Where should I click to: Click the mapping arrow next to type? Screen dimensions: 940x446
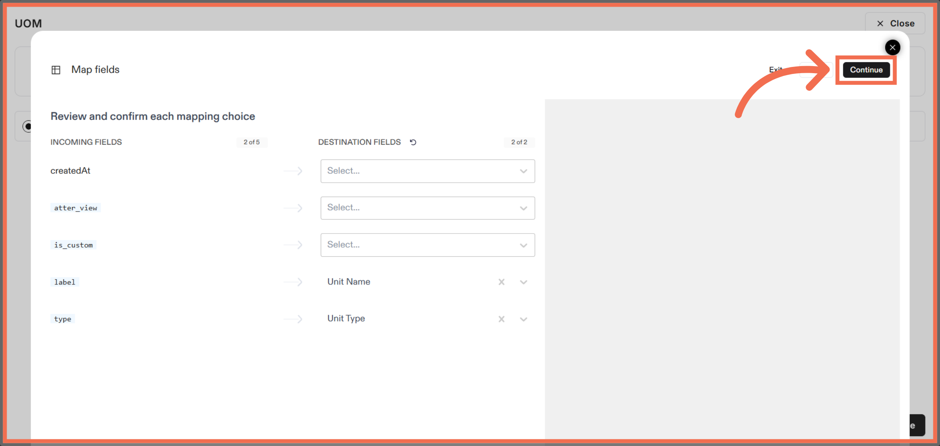(293, 319)
